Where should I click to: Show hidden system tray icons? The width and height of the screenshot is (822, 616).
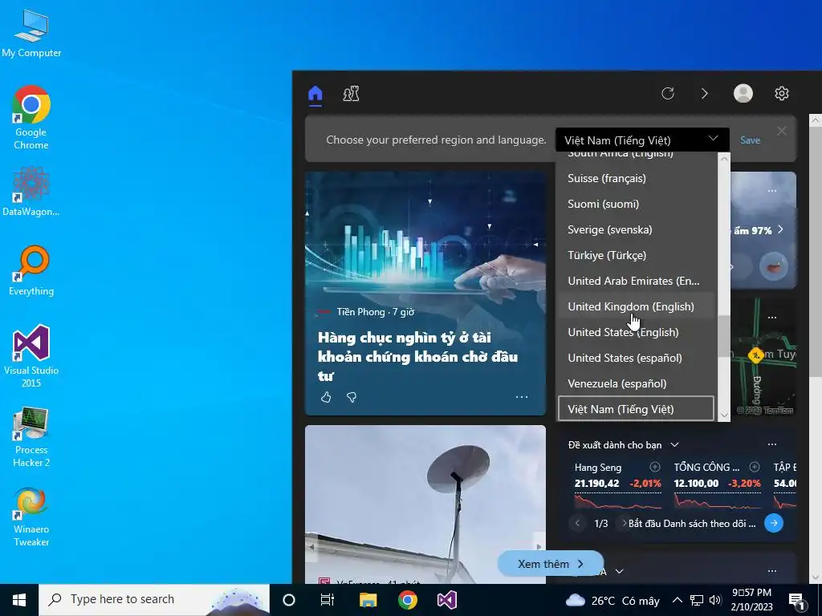[x=678, y=600]
